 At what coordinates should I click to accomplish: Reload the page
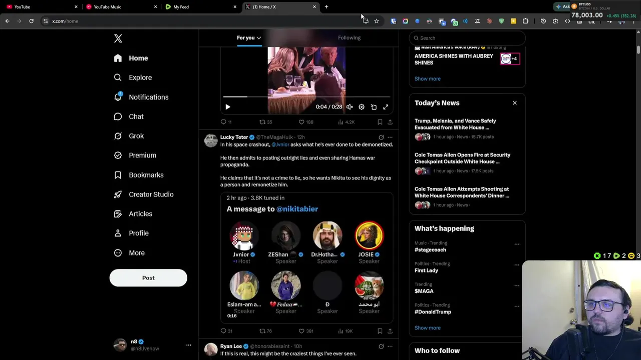point(31,21)
